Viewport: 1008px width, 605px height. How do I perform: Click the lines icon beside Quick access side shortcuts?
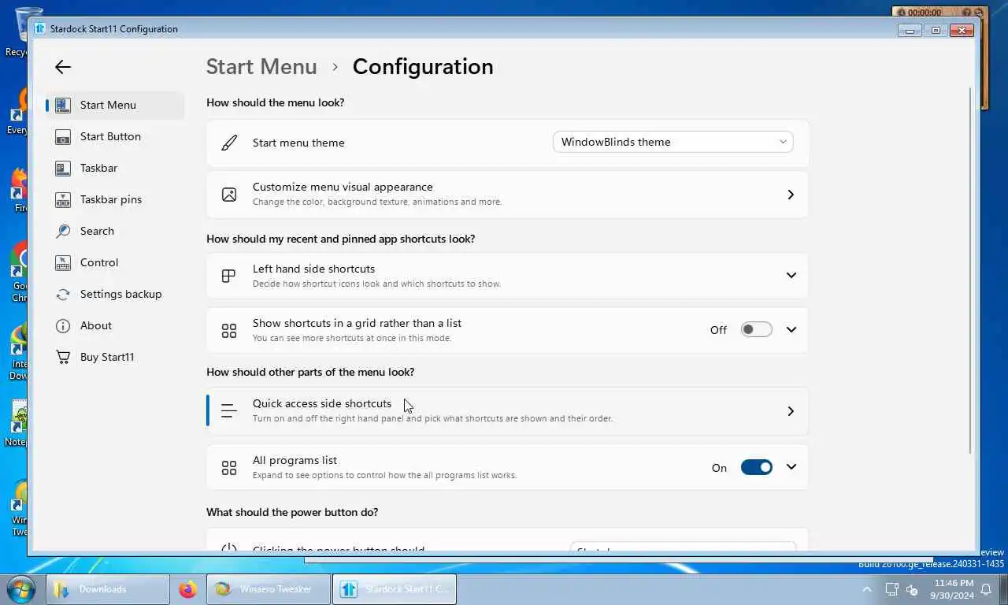click(229, 410)
